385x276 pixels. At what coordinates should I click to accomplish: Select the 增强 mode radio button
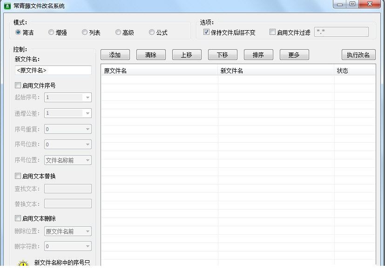coord(51,32)
